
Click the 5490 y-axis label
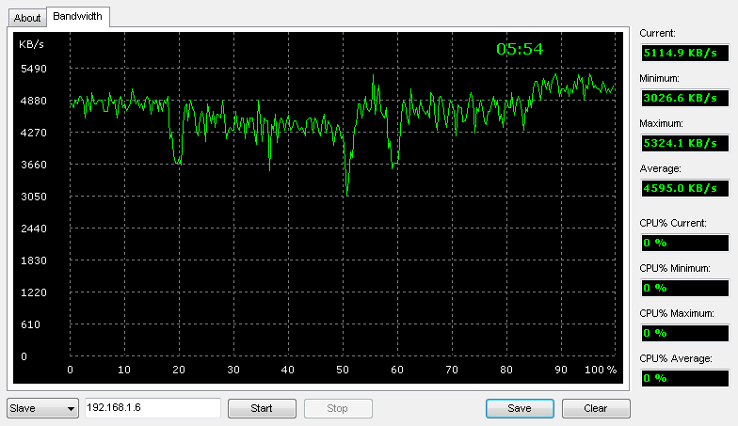click(x=34, y=70)
